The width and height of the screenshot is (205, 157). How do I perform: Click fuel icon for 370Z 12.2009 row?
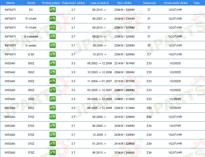[52, 135]
